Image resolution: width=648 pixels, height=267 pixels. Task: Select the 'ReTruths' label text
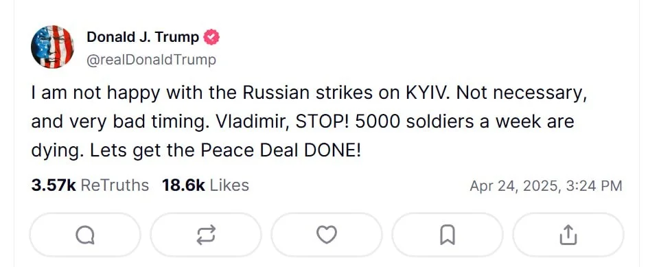pyautogui.click(x=115, y=185)
